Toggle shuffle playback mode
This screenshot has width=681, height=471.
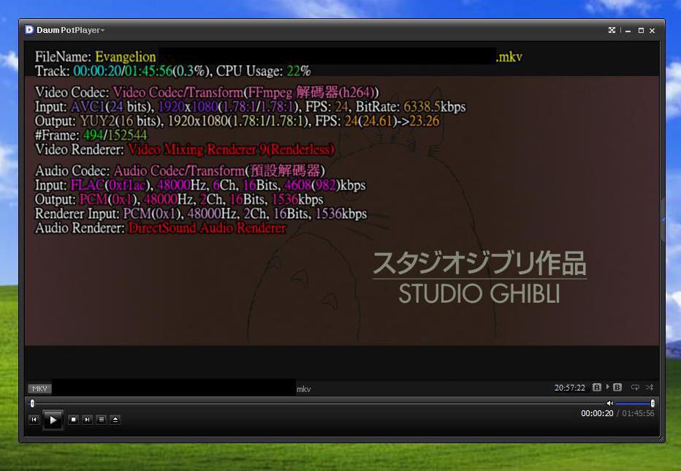[650, 387]
